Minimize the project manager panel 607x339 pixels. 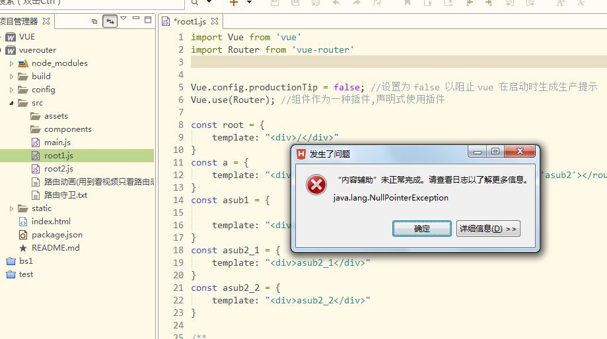coord(136,20)
